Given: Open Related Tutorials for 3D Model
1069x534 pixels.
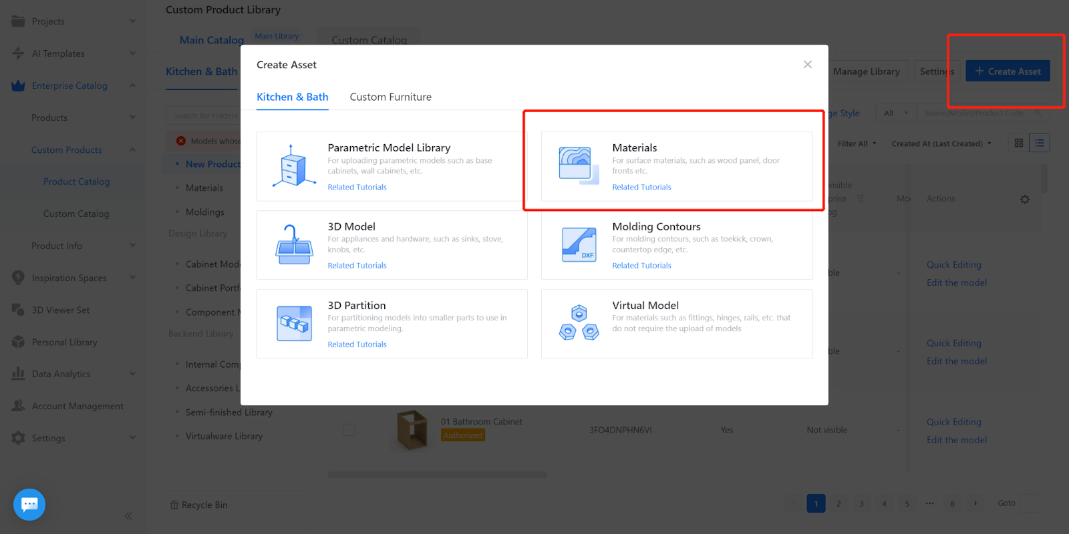Looking at the screenshot, I should coord(357,266).
